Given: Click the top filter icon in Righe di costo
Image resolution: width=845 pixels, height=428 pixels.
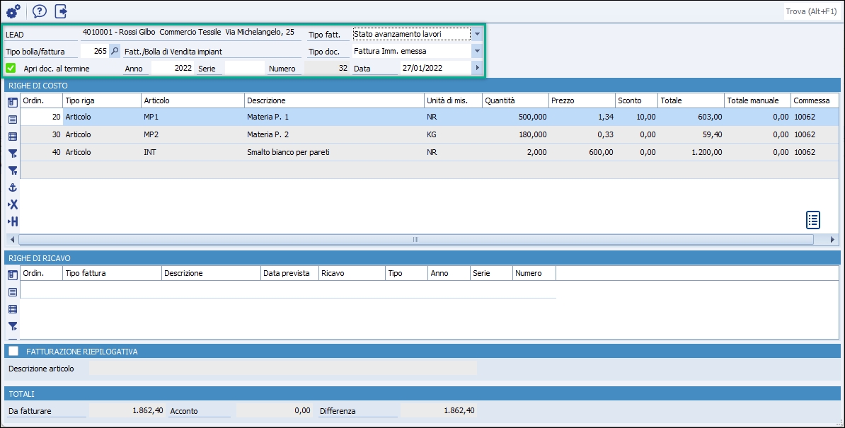Looking at the screenshot, I should click(12, 153).
